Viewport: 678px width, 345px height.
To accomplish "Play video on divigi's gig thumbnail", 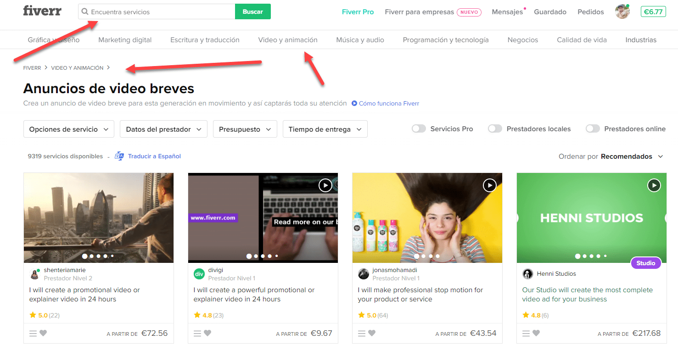I will pyautogui.click(x=325, y=185).
